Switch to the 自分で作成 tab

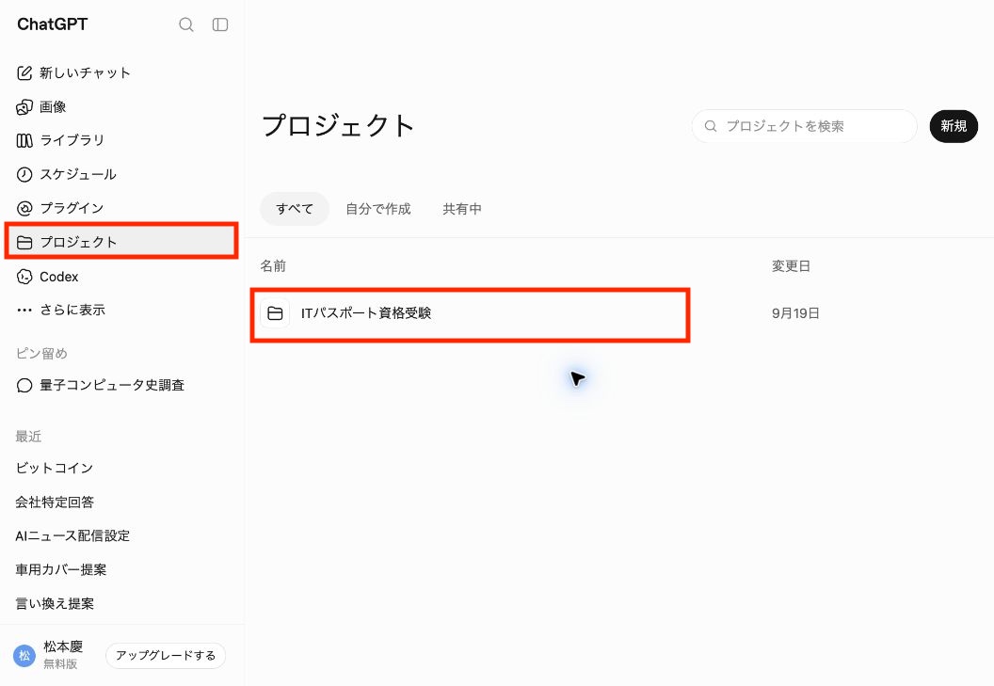click(x=378, y=209)
